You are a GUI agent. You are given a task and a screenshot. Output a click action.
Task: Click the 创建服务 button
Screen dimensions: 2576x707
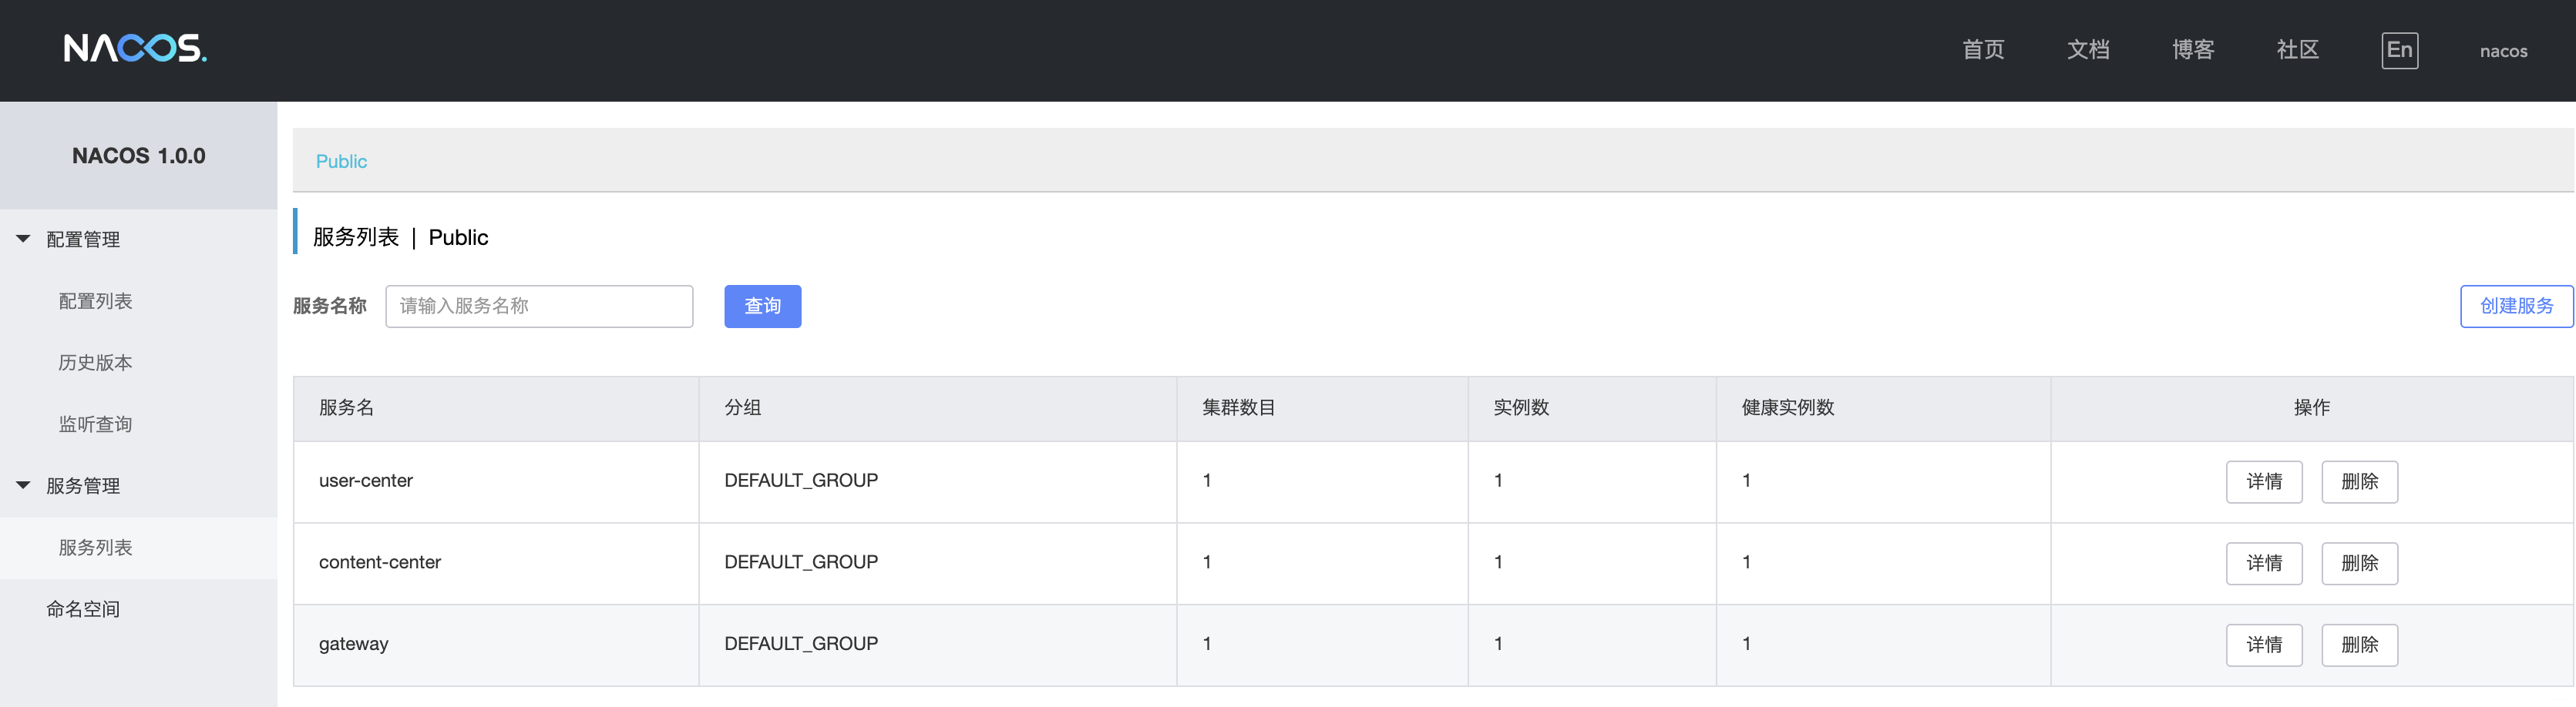coord(2516,306)
